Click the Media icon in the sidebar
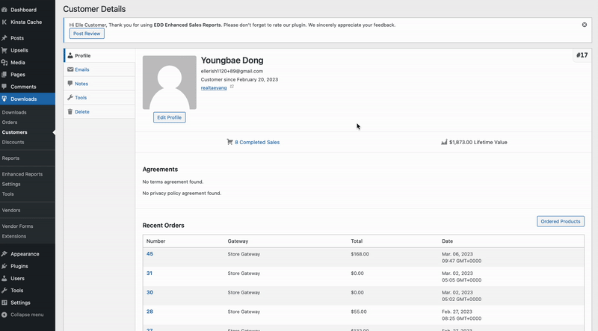The height and width of the screenshot is (331, 598). pos(4,63)
